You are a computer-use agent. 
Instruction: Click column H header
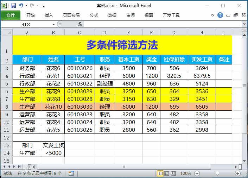point(202,32)
